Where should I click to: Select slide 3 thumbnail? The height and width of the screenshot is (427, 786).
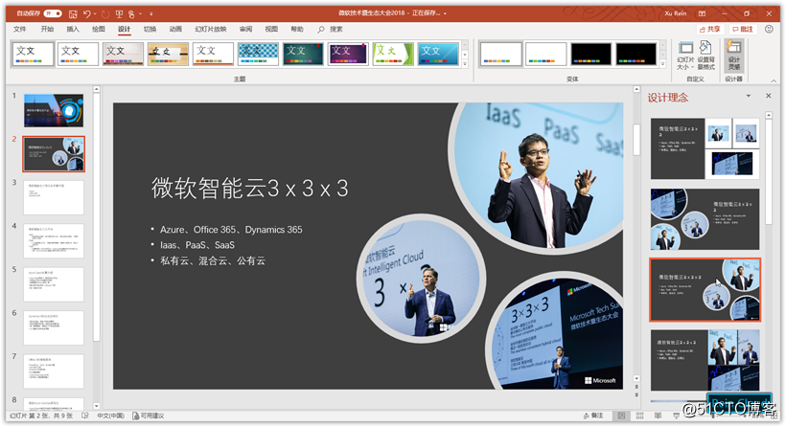54,198
